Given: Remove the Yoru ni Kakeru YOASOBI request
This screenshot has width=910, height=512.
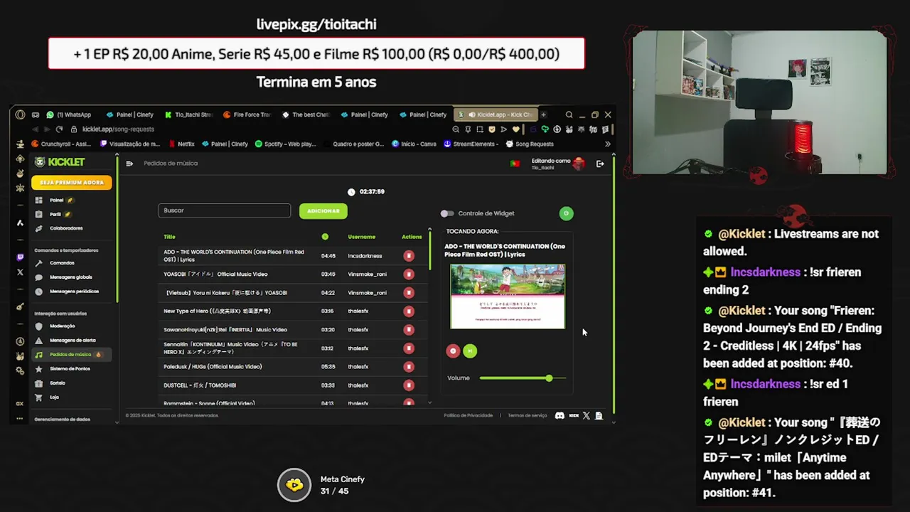Looking at the screenshot, I should 409,293.
